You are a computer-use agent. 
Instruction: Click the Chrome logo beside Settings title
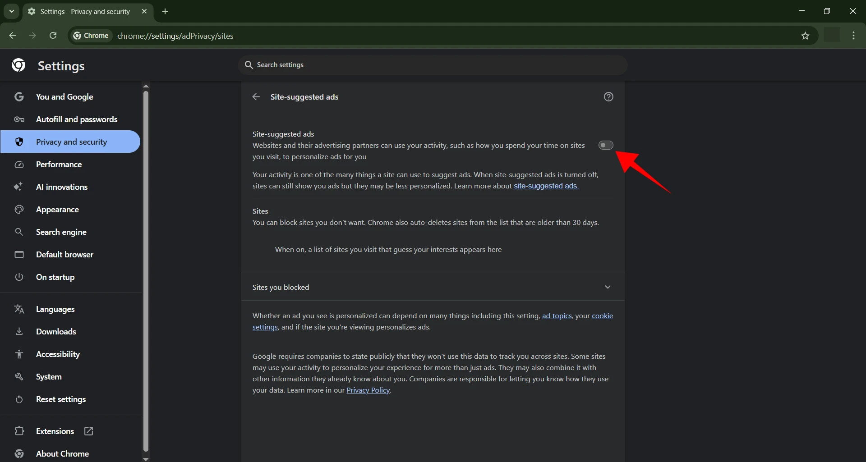pyautogui.click(x=18, y=65)
